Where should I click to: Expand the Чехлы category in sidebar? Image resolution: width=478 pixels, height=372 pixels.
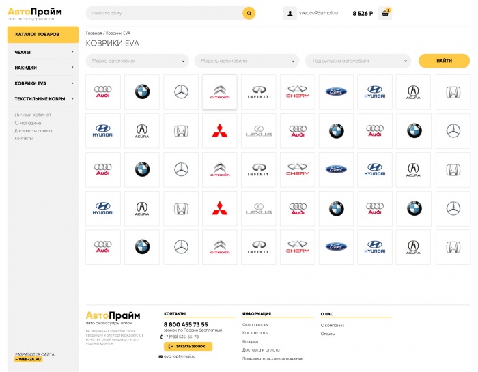[x=42, y=52]
